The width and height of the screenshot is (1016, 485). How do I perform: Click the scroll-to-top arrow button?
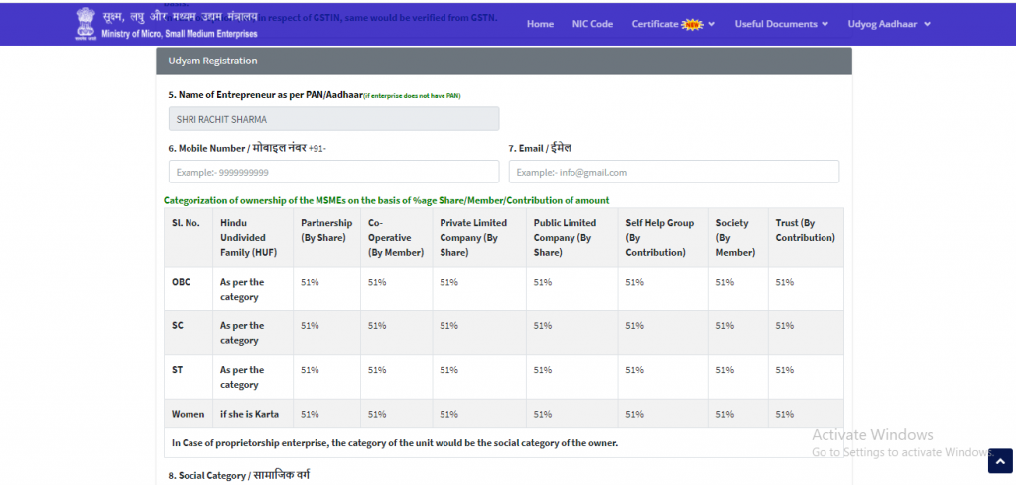(1000, 460)
